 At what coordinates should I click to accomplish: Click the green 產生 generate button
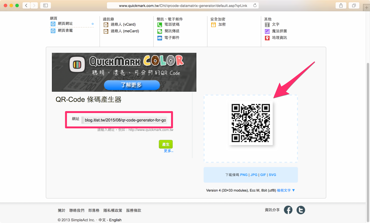pyautogui.click(x=166, y=144)
